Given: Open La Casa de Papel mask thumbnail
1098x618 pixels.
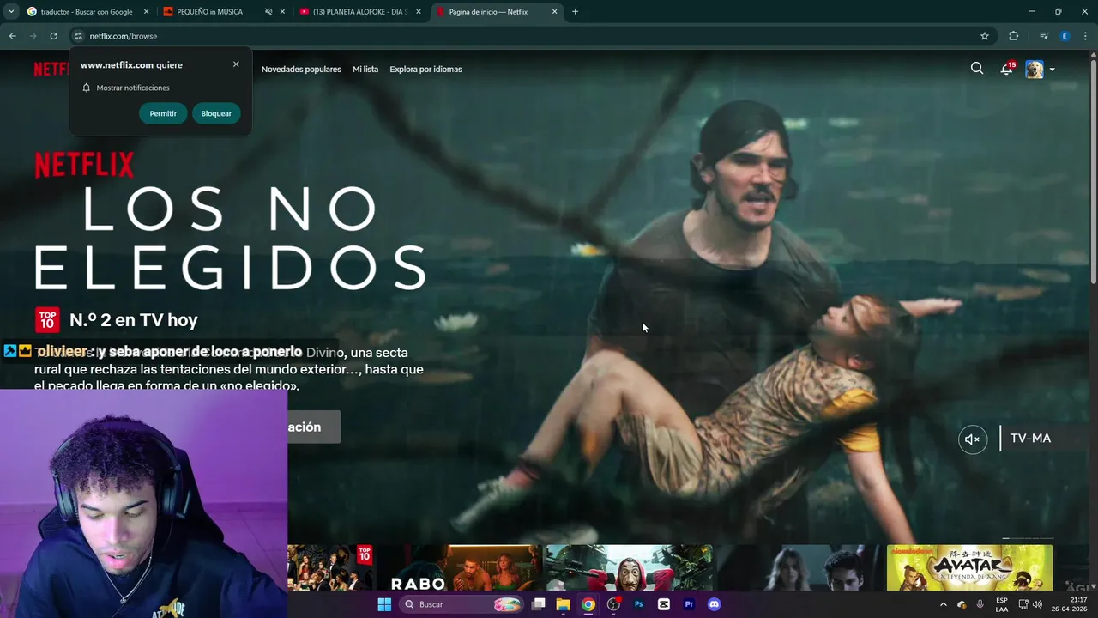Looking at the screenshot, I should [629, 568].
